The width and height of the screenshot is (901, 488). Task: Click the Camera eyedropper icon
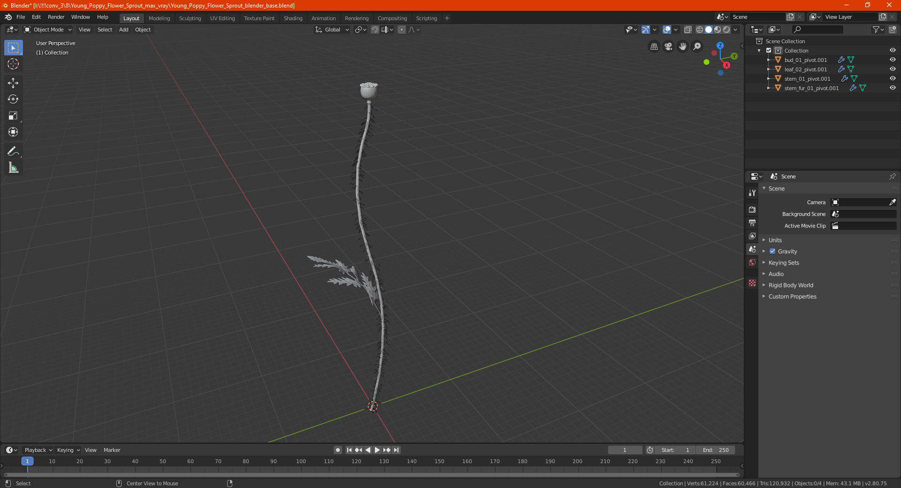click(x=892, y=202)
